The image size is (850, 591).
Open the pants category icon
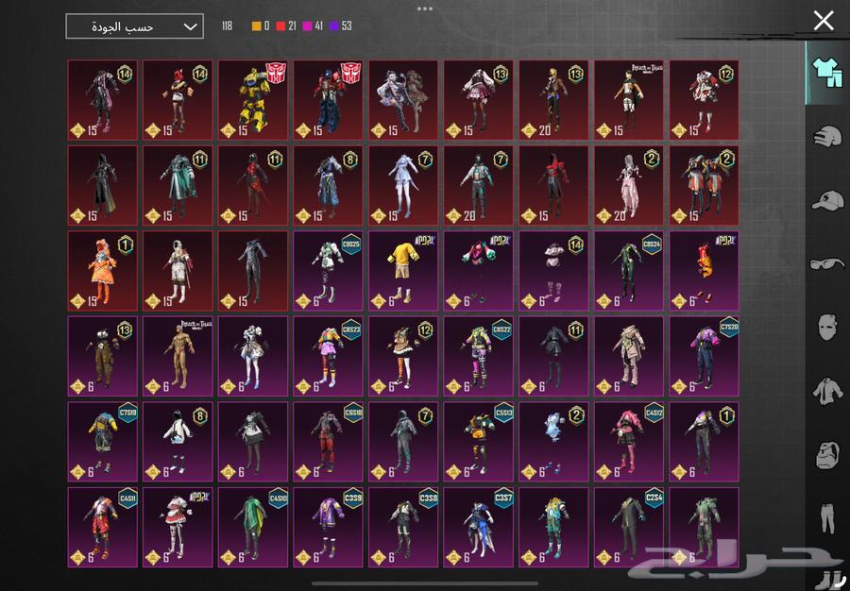(x=826, y=517)
